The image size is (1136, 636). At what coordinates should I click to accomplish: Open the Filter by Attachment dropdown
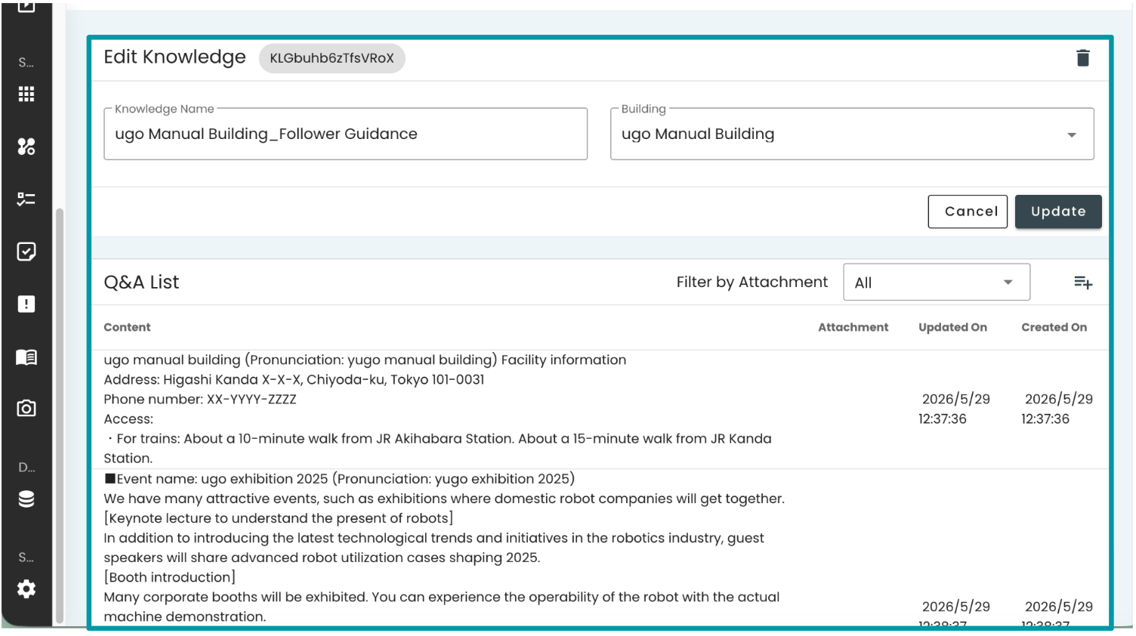937,282
